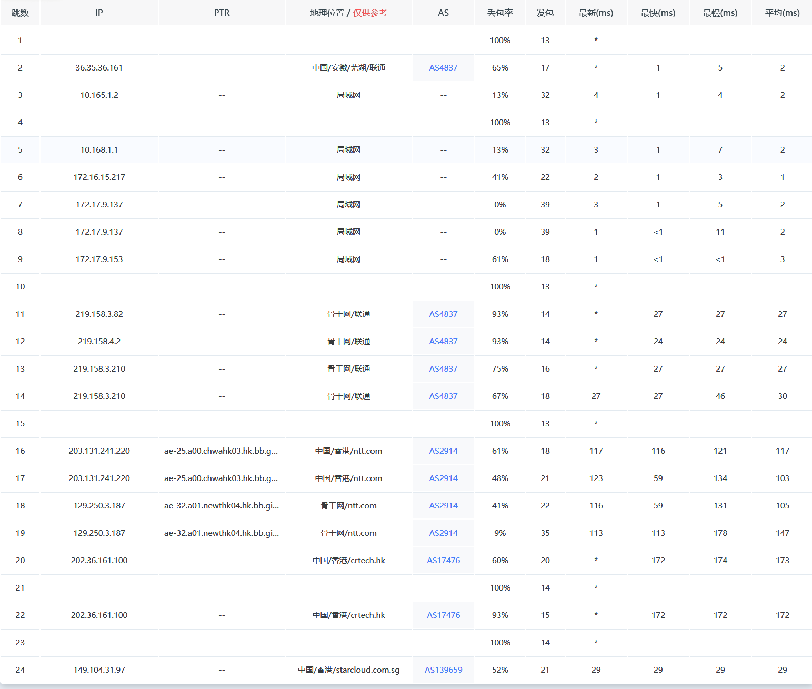Screen dimensions: 812x689
Task: Open the AS4837 link for 219.158.3.82
Action: [x=443, y=314]
